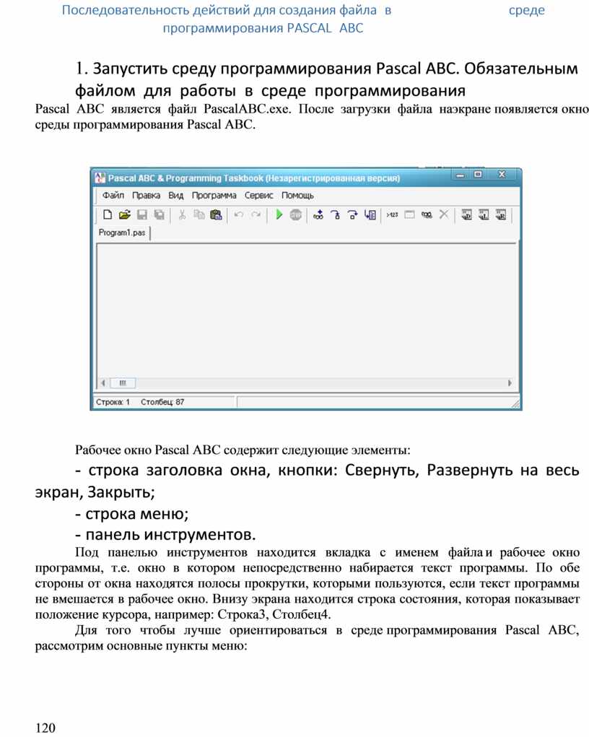Screen dimensions: 589x737
Task: Open the Вид menu
Action: [x=176, y=195]
